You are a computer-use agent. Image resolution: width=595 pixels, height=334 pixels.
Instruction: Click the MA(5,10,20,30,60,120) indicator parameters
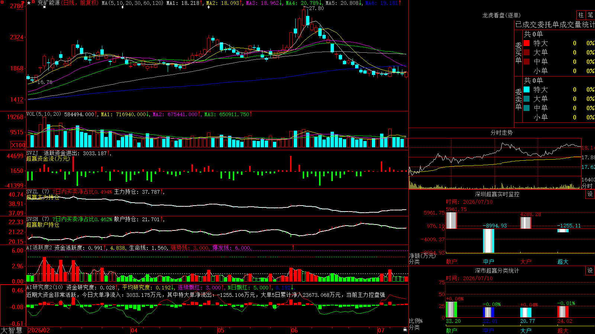click(132, 3)
